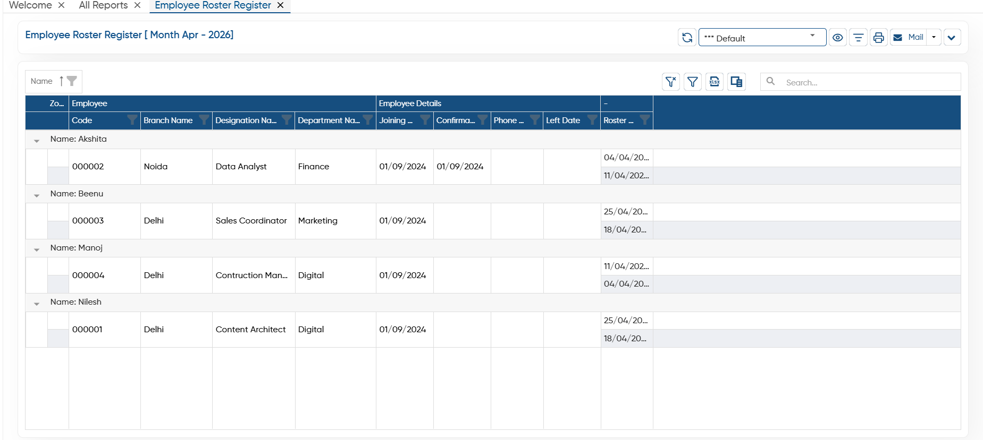
Task: Select employee code 000004 cell
Action: (105, 275)
